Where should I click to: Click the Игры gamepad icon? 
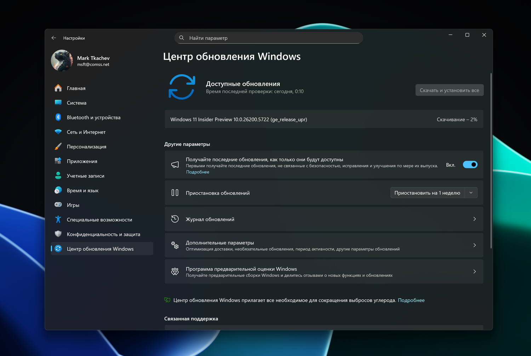tap(58, 205)
